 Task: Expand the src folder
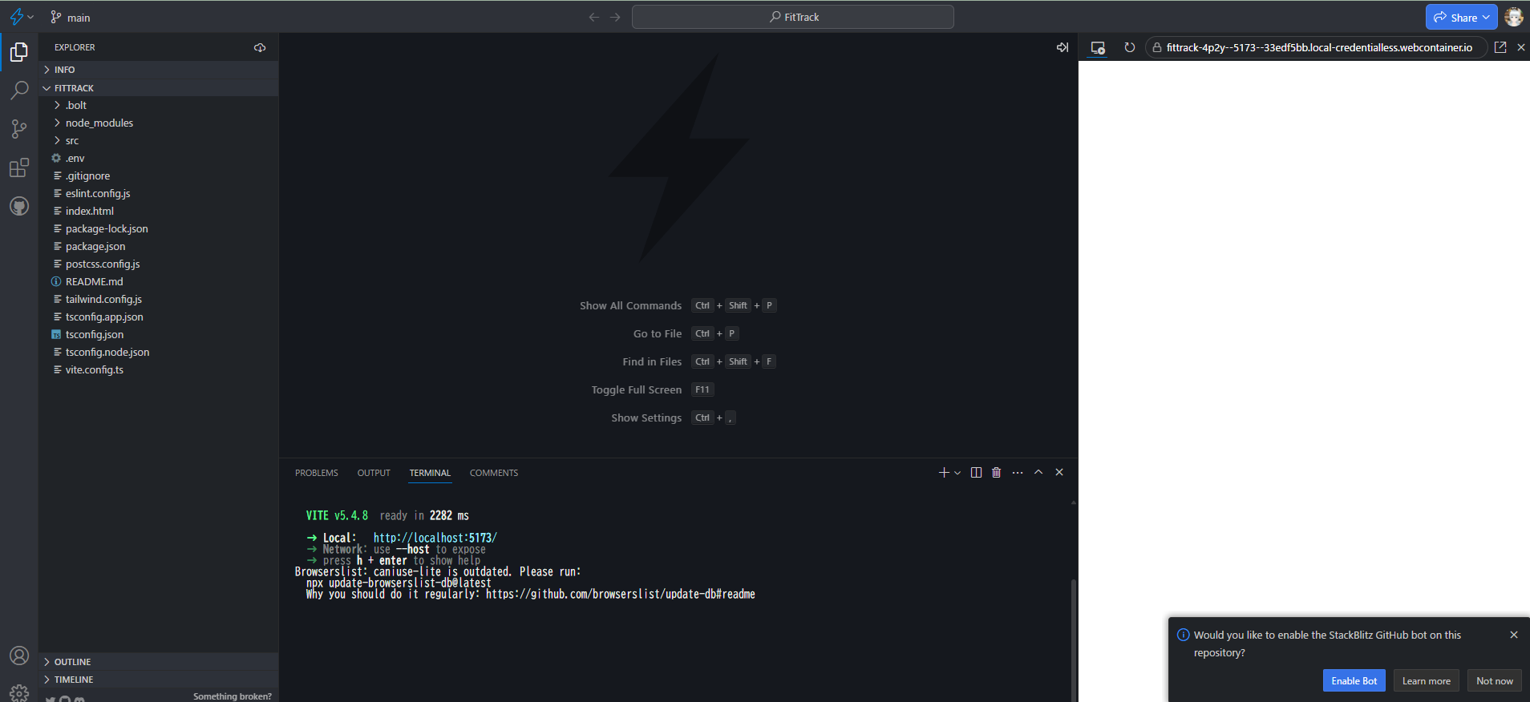pyautogui.click(x=159, y=140)
